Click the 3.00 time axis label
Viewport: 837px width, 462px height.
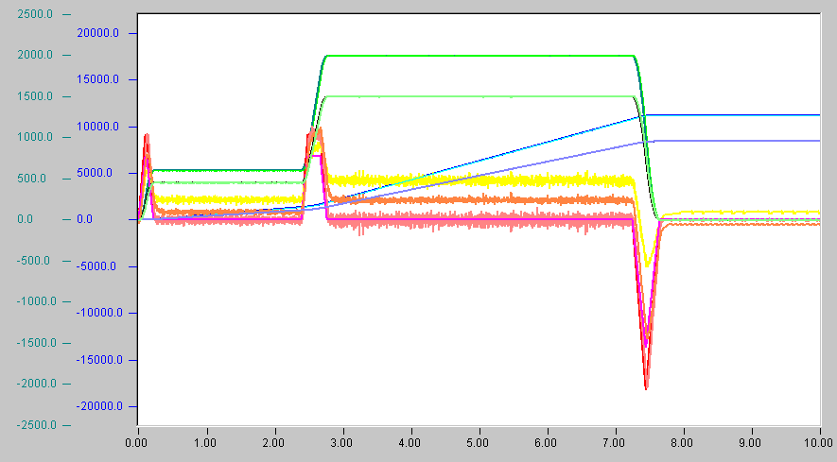pos(340,443)
